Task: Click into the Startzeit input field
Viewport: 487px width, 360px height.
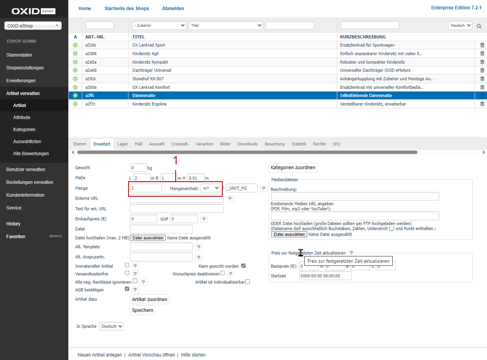Action: click(x=325, y=276)
